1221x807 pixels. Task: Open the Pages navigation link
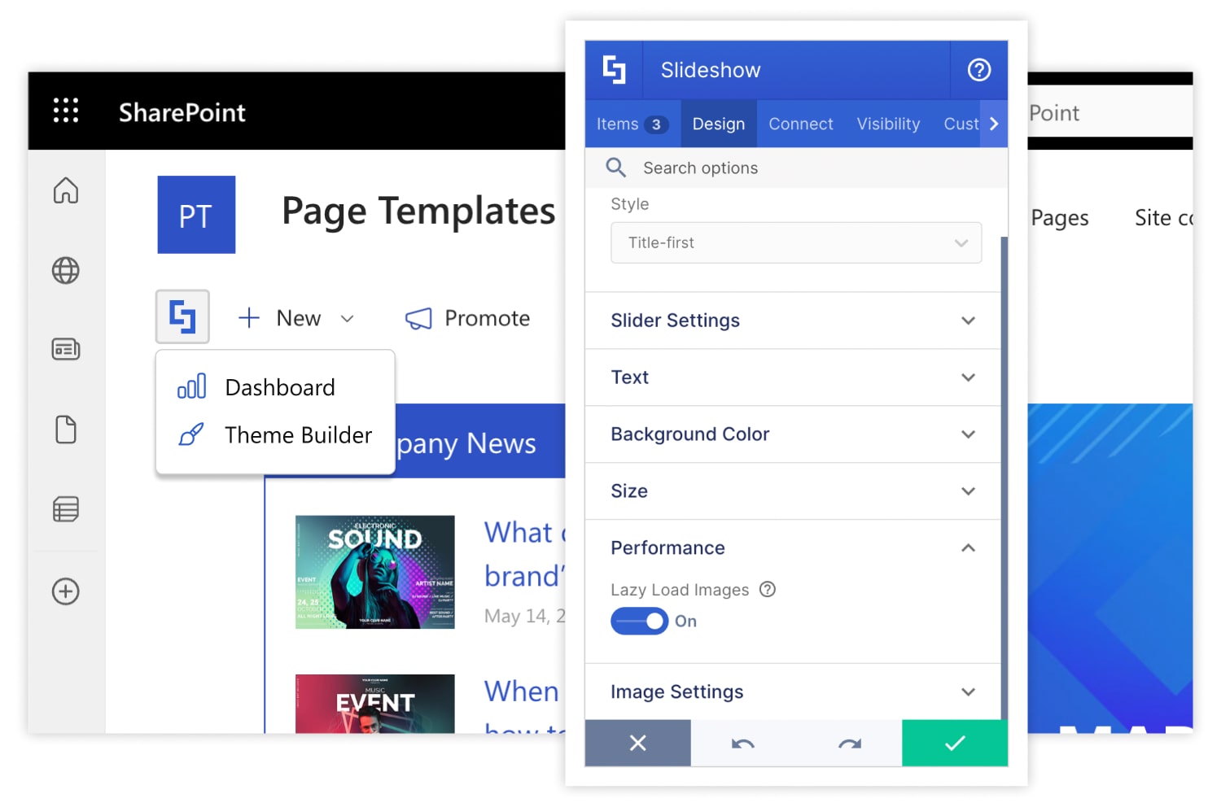click(1059, 218)
